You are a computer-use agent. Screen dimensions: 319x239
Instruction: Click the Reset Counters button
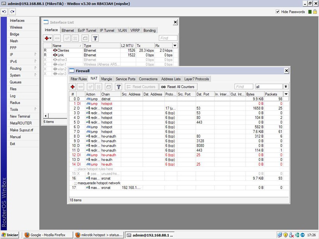[142, 87]
